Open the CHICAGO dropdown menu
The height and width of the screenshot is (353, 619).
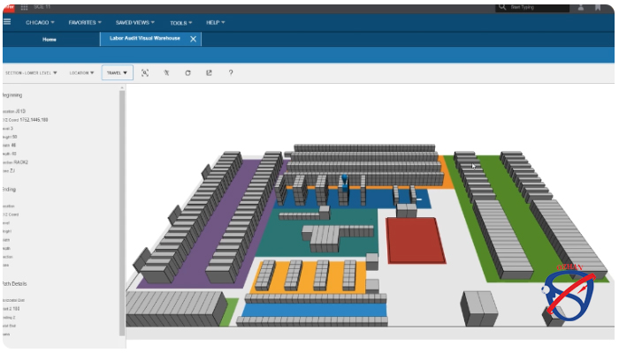[40, 22]
